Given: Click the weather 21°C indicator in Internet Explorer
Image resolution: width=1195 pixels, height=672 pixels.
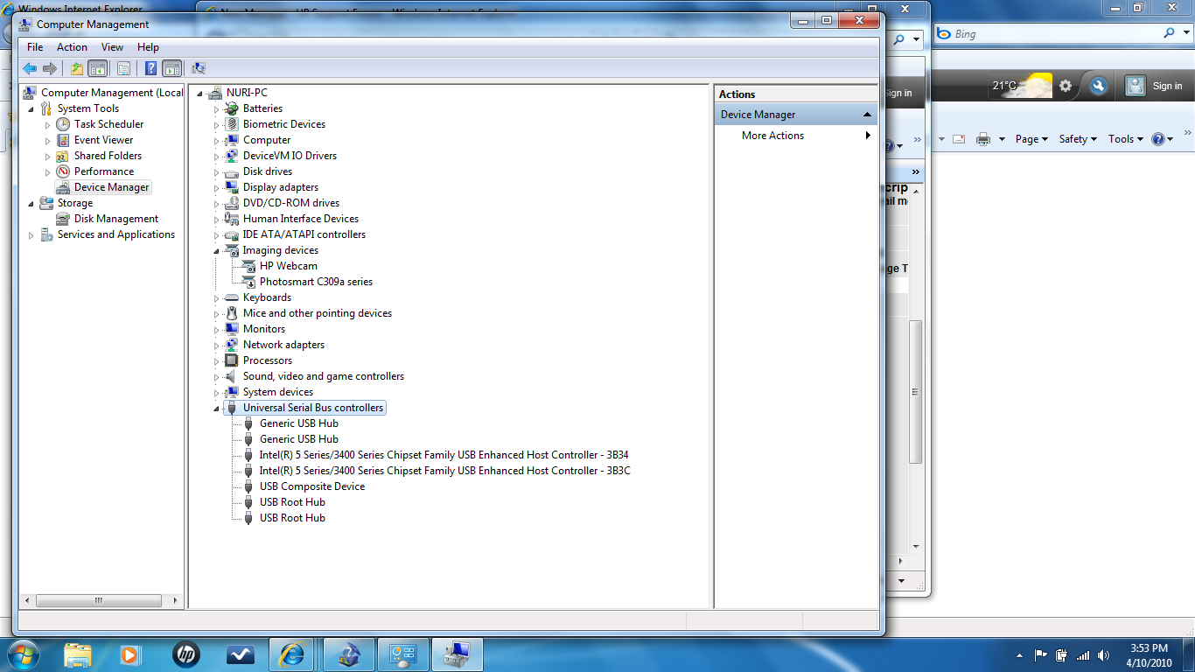Looking at the screenshot, I should 1021,86.
